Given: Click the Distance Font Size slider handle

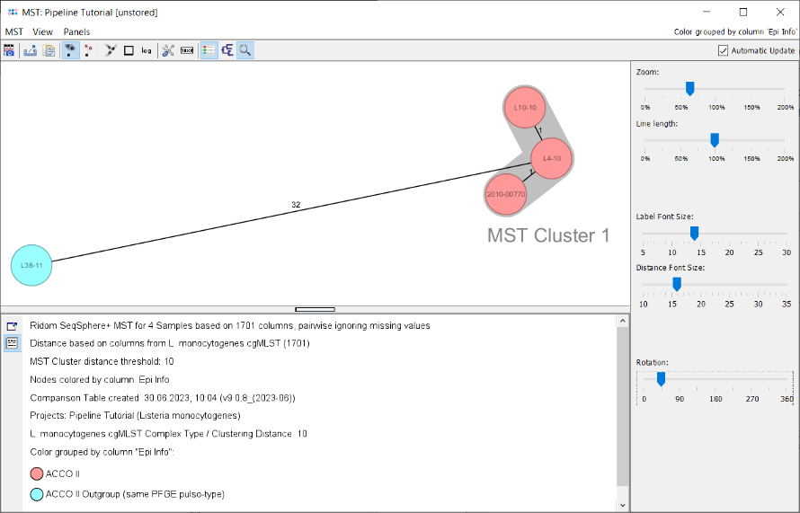Looking at the screenshot, I should pyautogui.click(x=677, y=285).
